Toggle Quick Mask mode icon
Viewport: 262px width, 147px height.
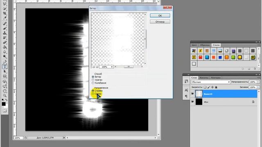pos(5,111)
